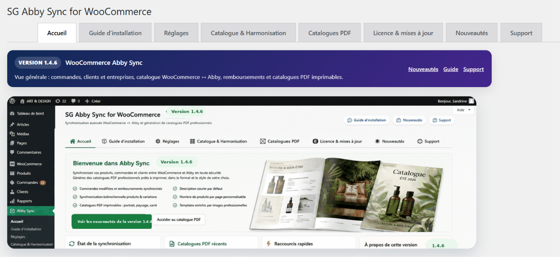Click icon beside preview Licence & mises à jour

coord(315,141)
